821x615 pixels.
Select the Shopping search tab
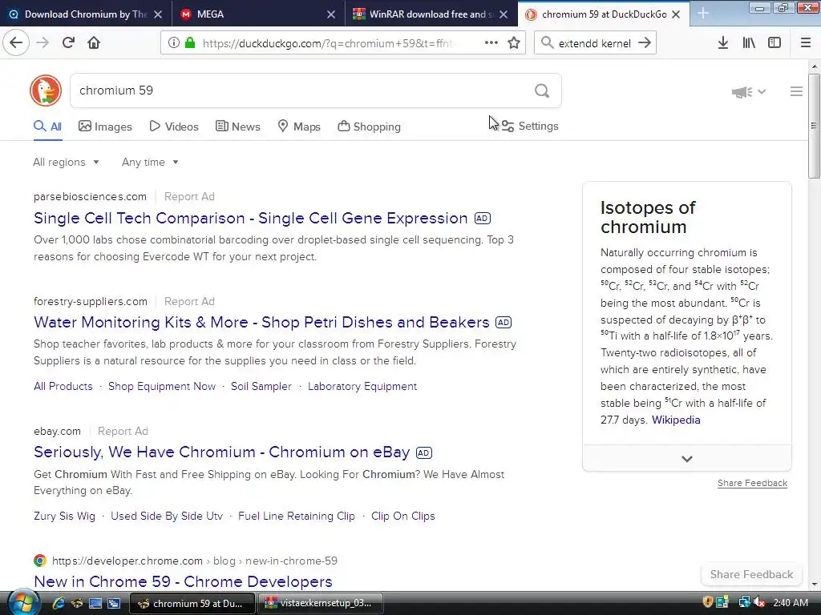(x=369, y=127)
